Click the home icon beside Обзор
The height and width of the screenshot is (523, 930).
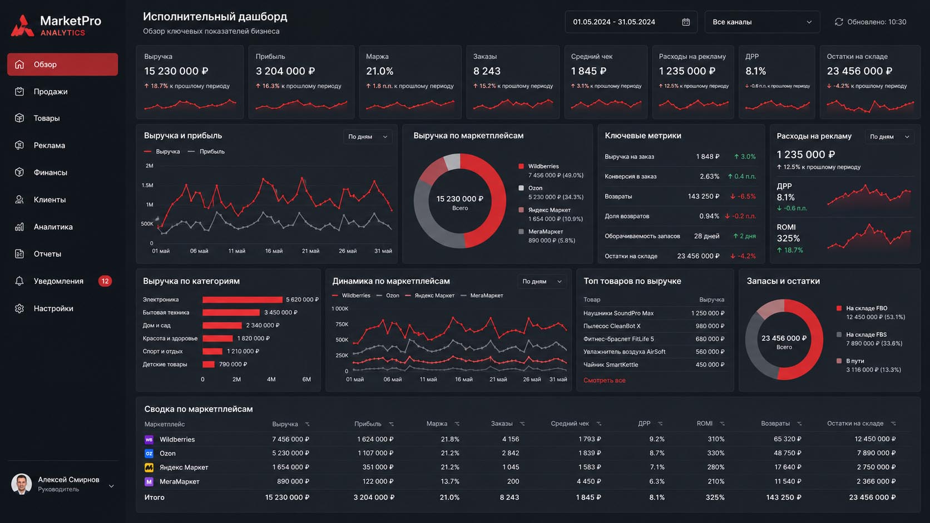point(19,64)
